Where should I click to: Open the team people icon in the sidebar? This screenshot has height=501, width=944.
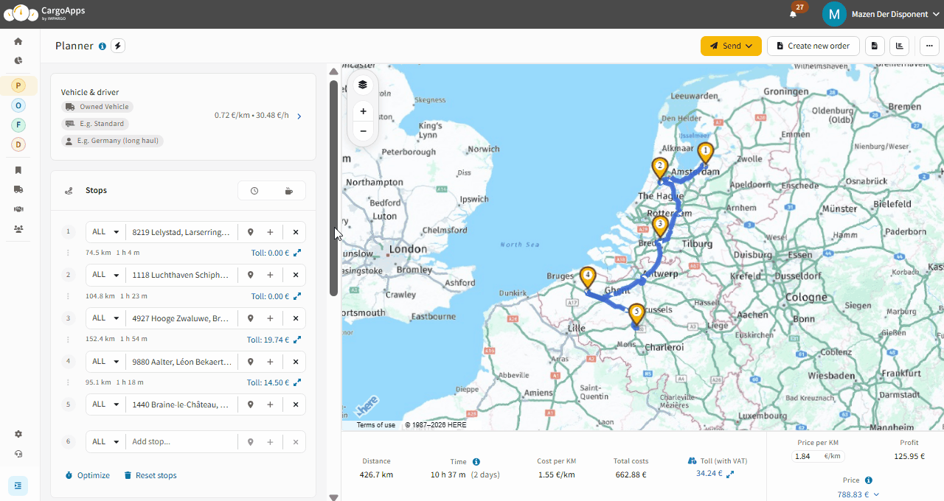click(x=18, y=228)
